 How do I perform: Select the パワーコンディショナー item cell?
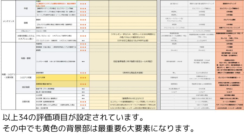click(x=56, y=40)
